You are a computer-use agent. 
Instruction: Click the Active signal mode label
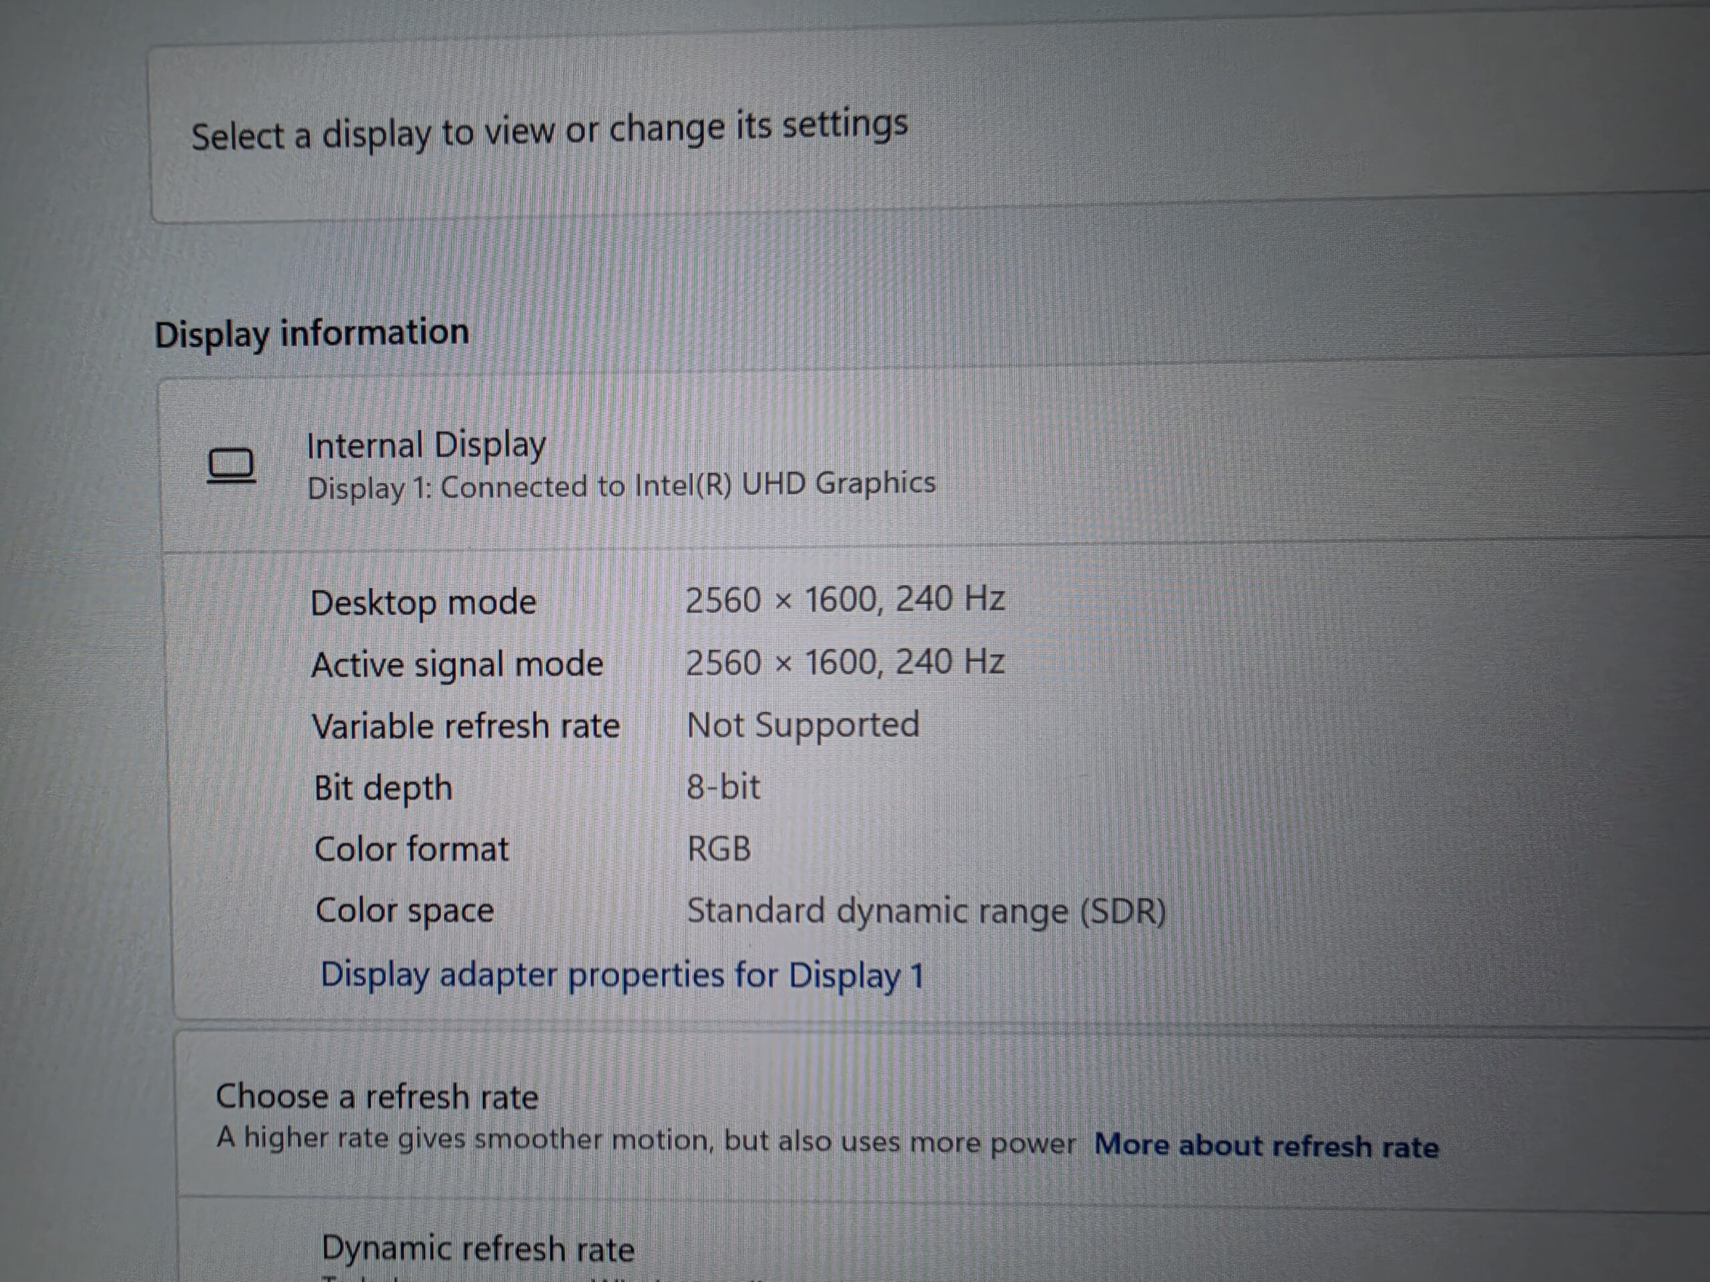coord(457,665)
